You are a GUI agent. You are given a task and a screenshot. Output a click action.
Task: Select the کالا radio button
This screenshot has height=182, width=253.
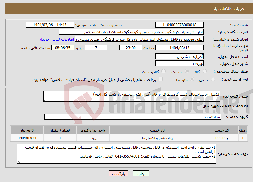[205, 71]
